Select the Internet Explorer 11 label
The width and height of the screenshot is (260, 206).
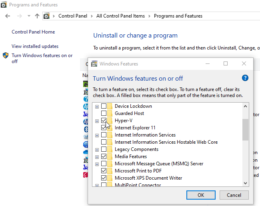tap(135, 128)
